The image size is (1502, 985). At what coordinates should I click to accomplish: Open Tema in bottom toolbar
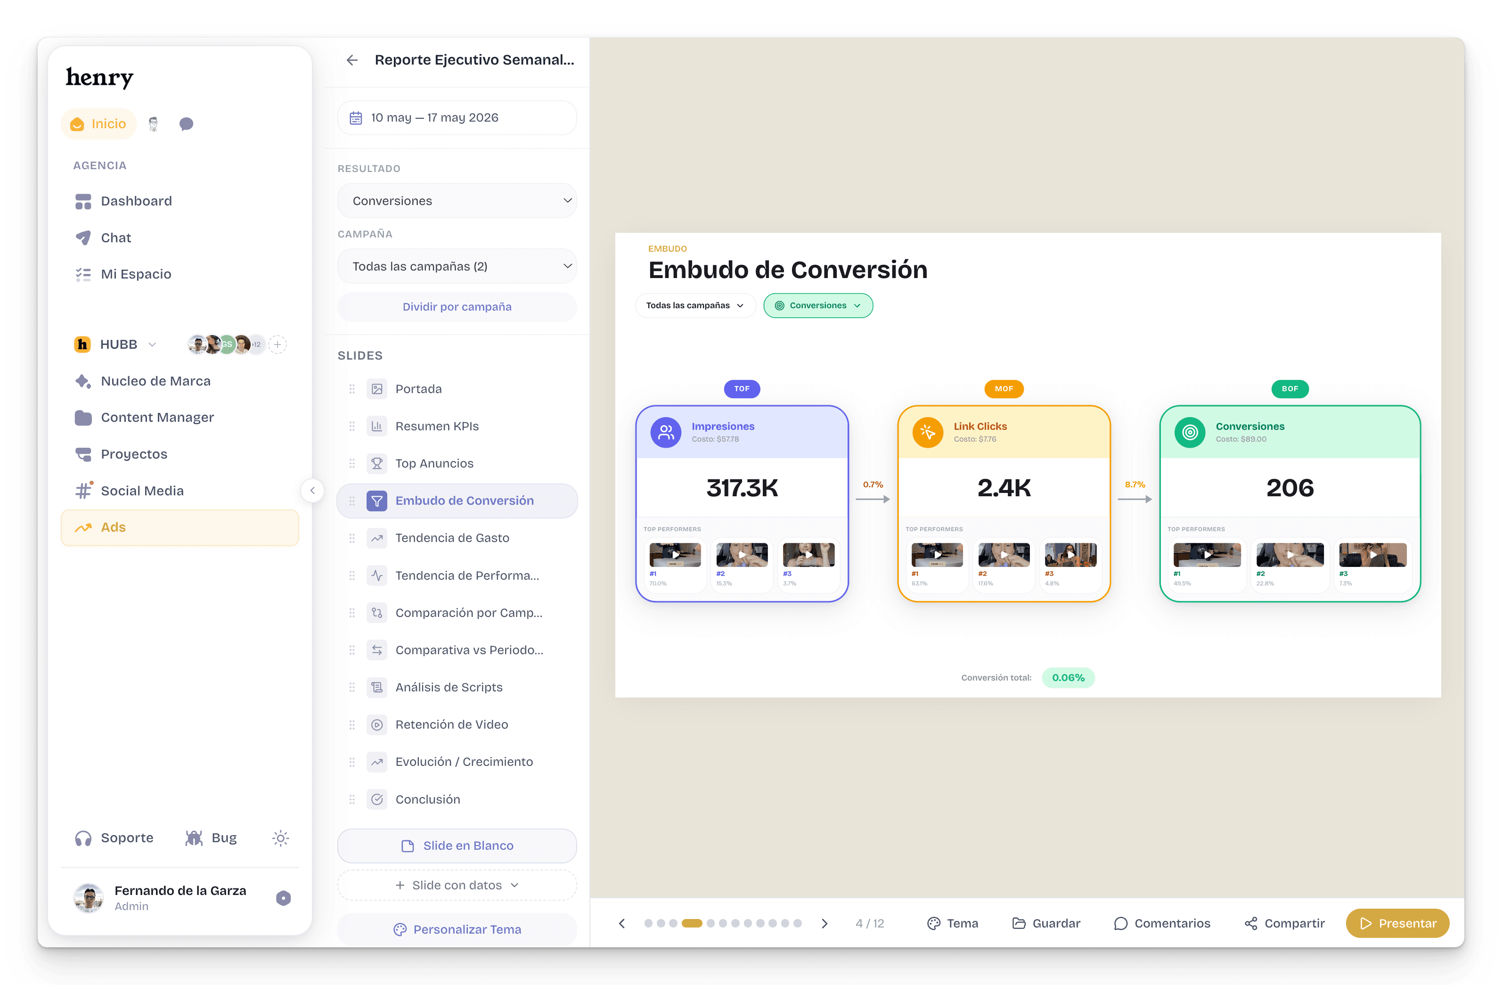(953, 923)
